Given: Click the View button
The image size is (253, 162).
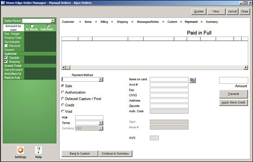Looking at the screenshot, I should 216,11.
